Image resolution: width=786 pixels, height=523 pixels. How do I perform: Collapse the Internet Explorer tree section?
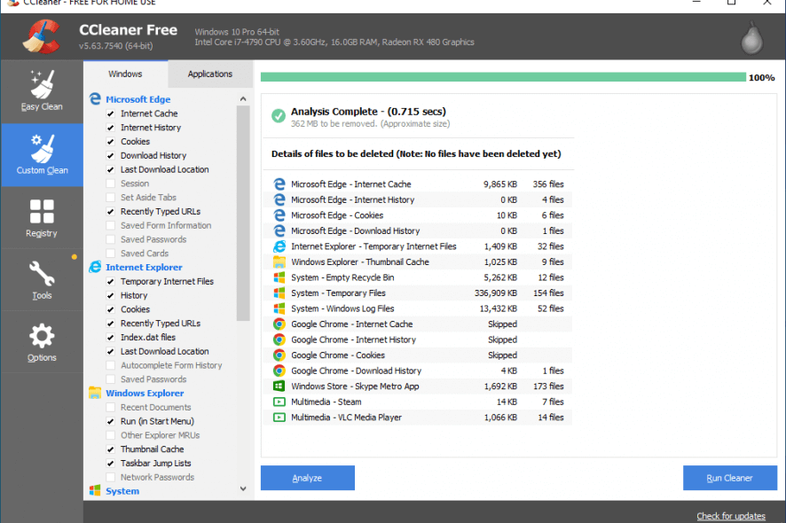coord(144,267)
